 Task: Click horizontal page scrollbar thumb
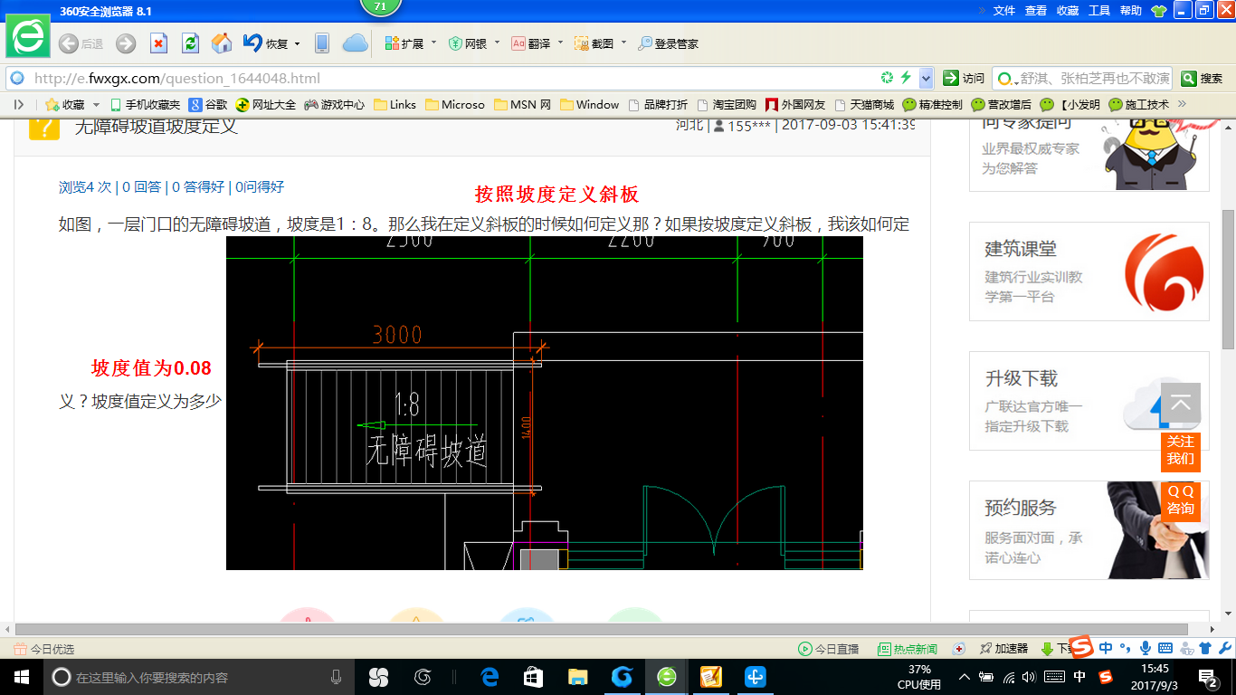pos(602,629)
